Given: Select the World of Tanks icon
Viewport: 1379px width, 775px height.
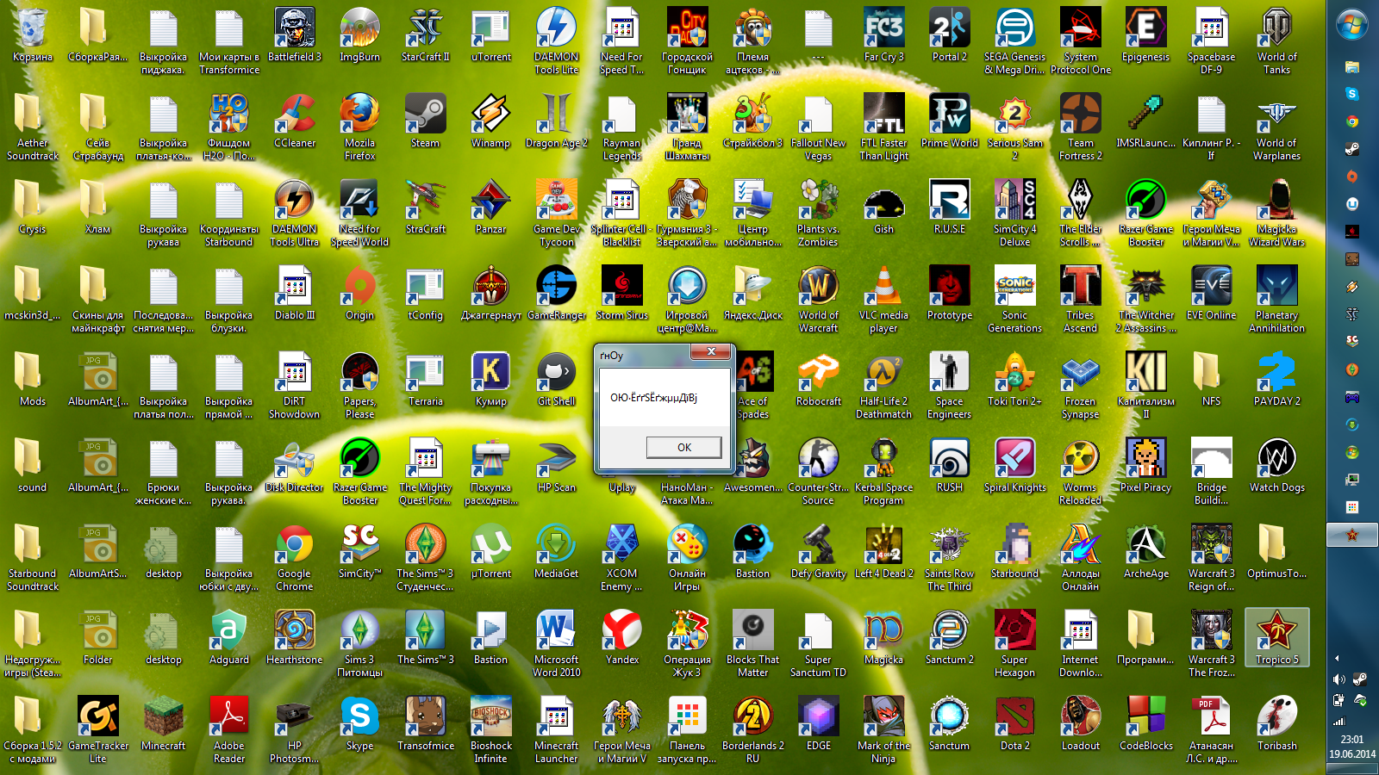Looking at the screenshot, I should (x=1277, y=41).
